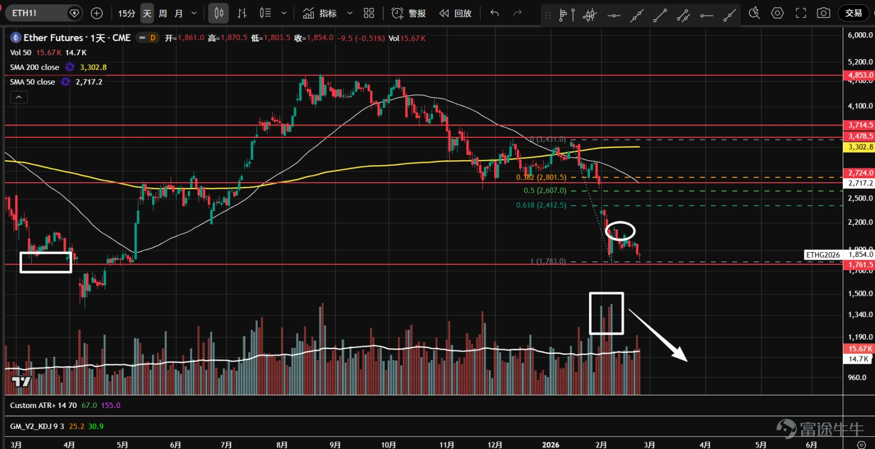The width and height of the screenshot is (875, 449).
Task: Click the SMA 200 loading spinner icon
Action: point(70,67)
